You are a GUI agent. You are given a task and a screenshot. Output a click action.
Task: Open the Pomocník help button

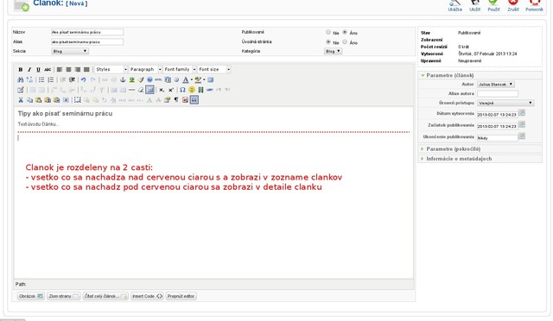(534, 5)
